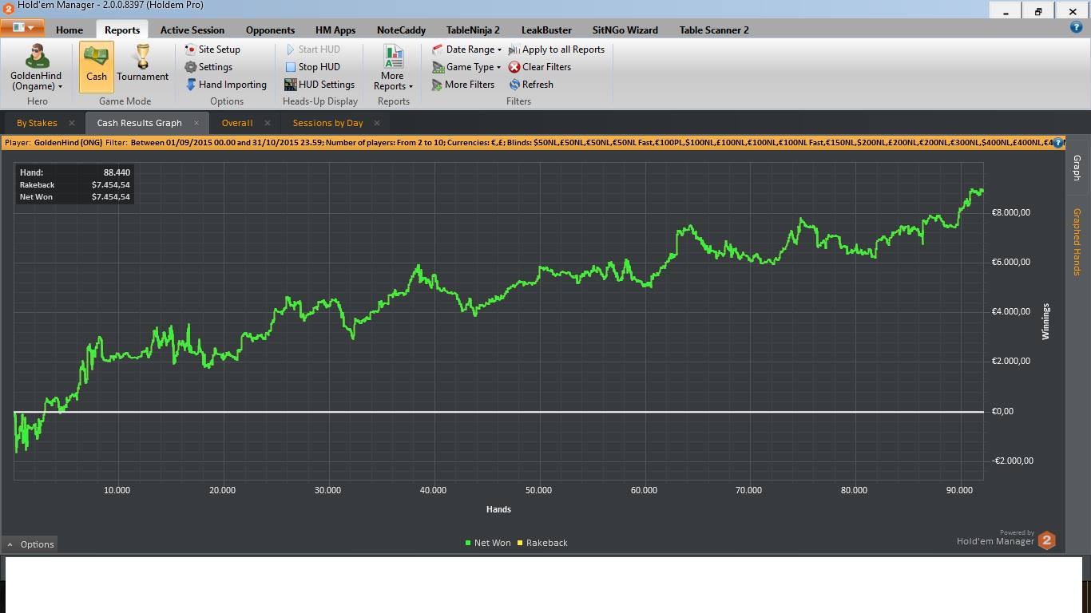This screenshot has height=613, width=1091.
Task: Open the SitNGo Wizard tab
Action: pos(625,30)
